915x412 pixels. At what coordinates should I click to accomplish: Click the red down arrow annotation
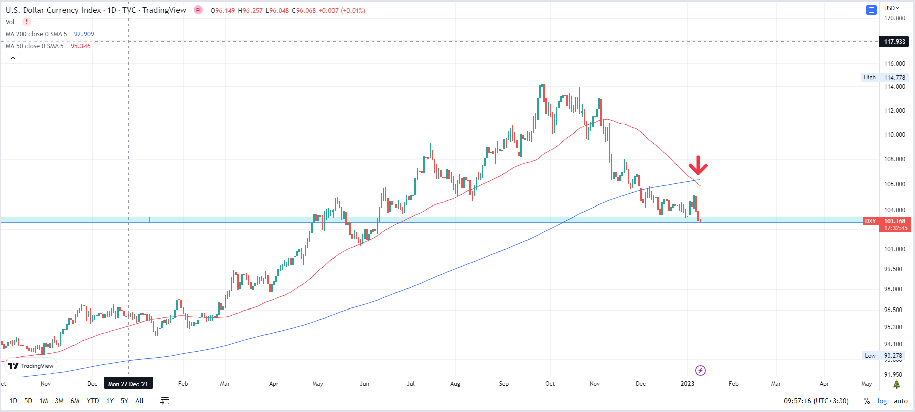pos(698,165)
